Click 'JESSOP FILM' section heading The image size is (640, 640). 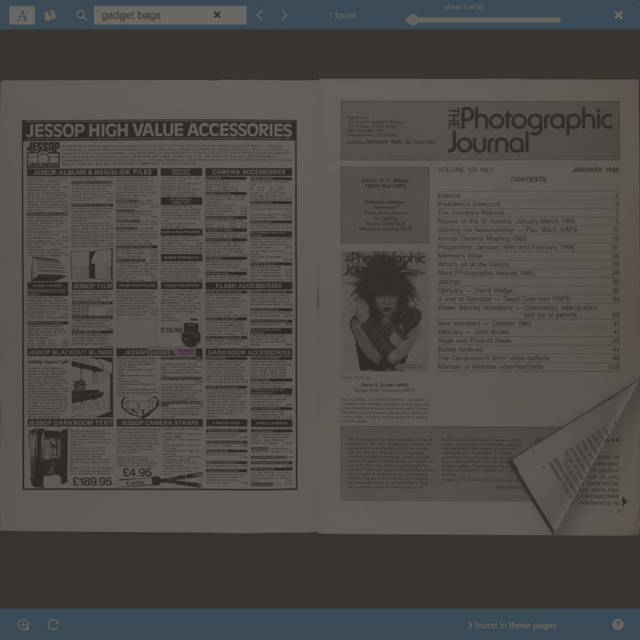coord(92,285)
